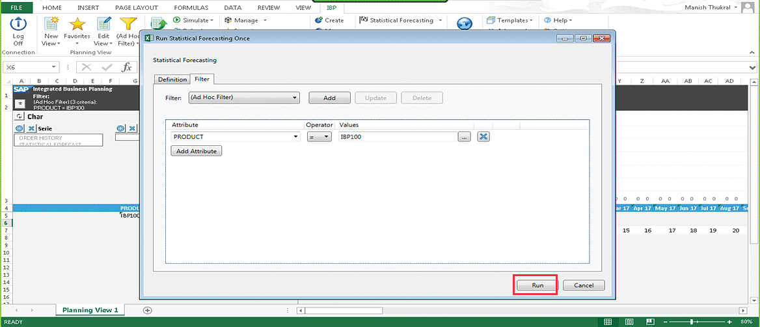
Task: Select the IBP ribbon tab
Action: click(x=332, y=8)
